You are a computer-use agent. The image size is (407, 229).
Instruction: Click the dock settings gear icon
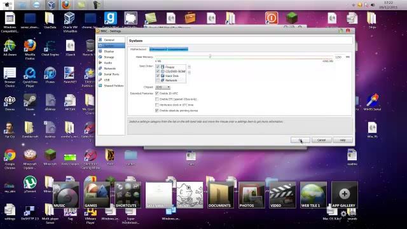tap(343, 214)
